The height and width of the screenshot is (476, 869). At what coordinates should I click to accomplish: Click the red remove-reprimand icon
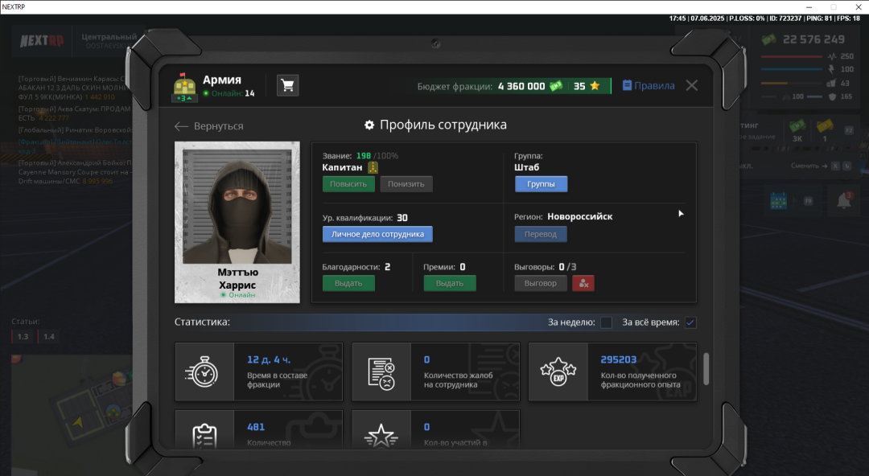pyautogui.click(x=583, y=283)
